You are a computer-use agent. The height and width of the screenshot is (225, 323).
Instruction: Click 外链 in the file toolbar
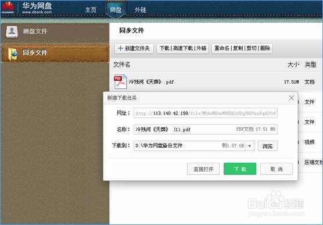201,48
